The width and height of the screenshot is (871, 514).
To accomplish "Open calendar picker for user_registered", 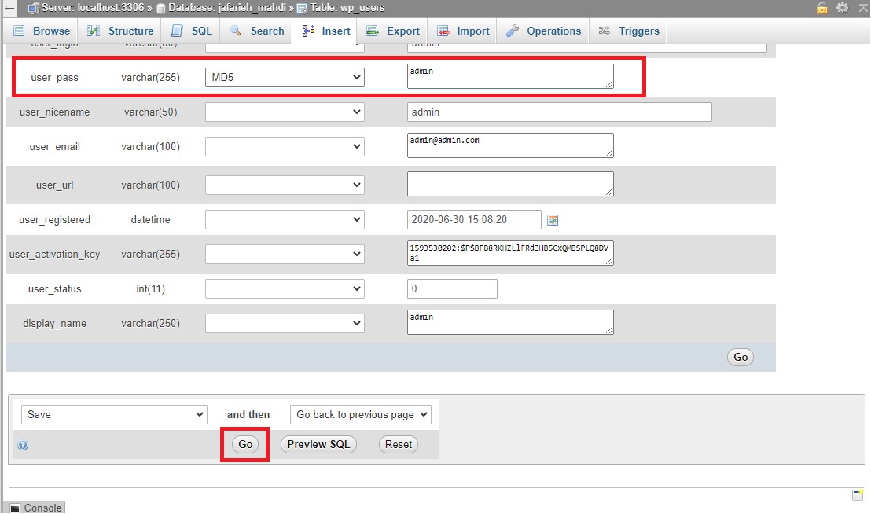I will coord(552,220).
